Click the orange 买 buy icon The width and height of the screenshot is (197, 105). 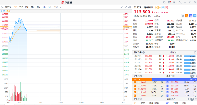pyautogui.click(x=187, y=15)
